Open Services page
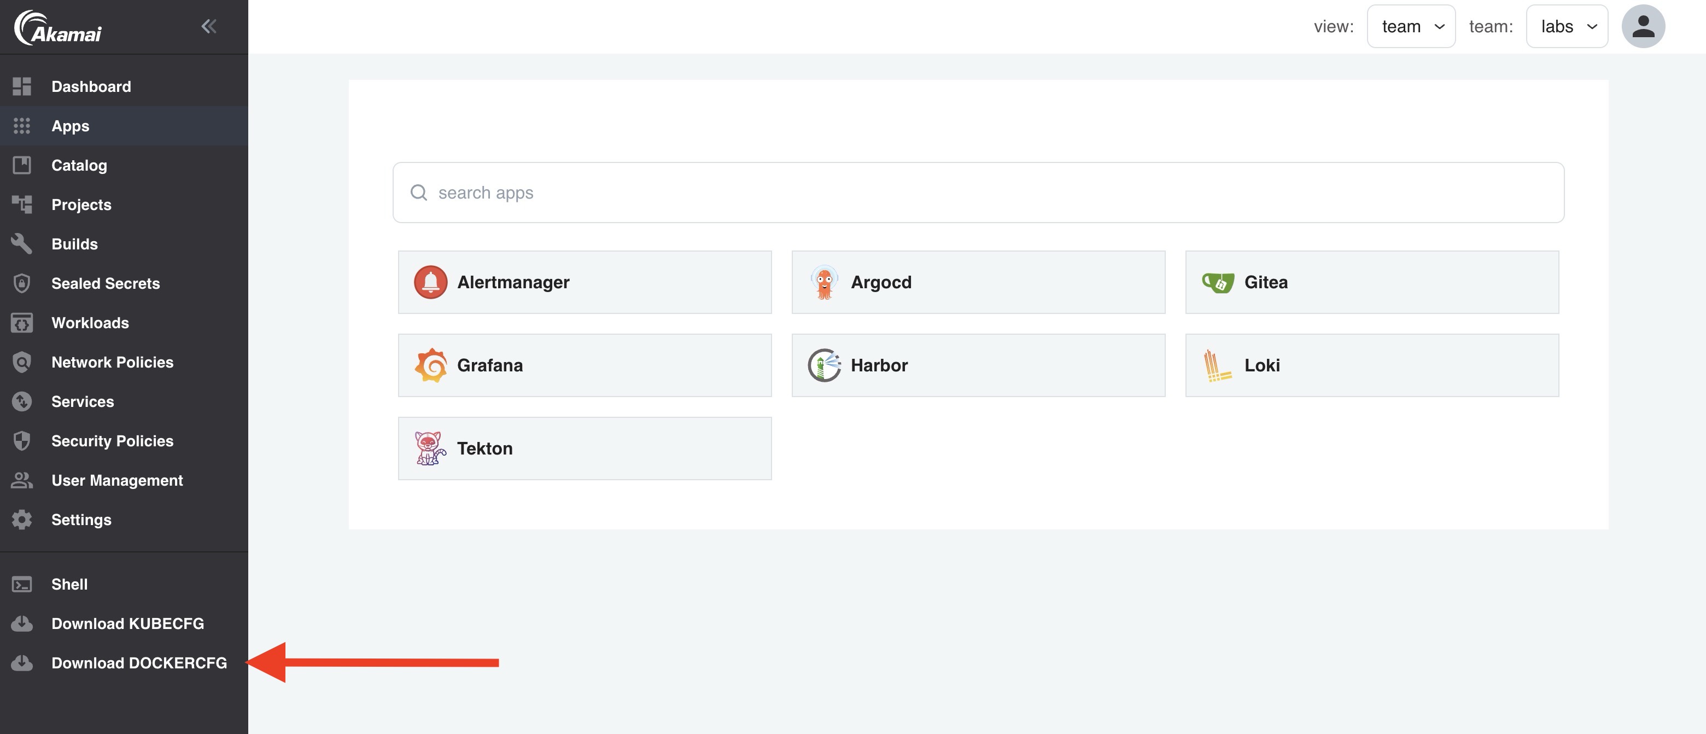This screenshot has width=1706, height=734. coord(124,401)
